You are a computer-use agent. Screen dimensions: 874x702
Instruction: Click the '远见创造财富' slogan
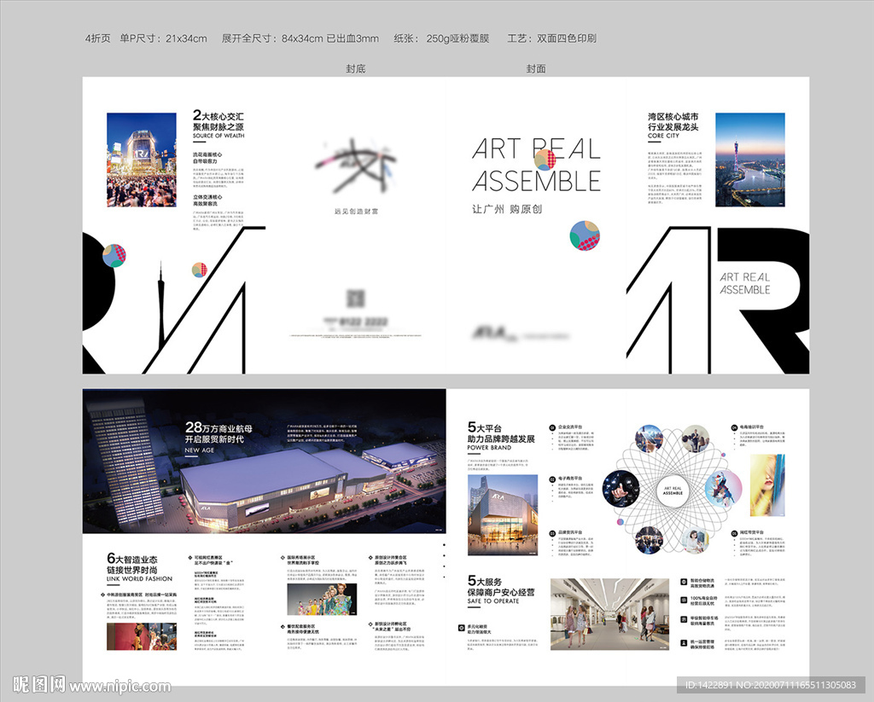click(356, 212)
